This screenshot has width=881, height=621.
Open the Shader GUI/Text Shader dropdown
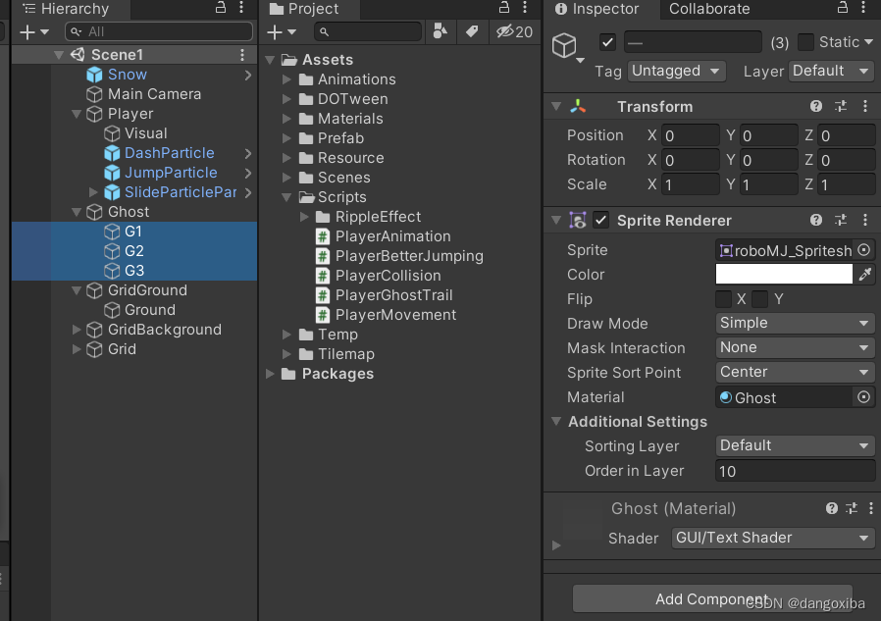pyautogui.click(x=772, y=538)
